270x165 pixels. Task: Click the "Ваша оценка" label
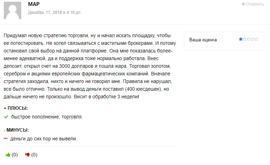(x=203, y=40)
